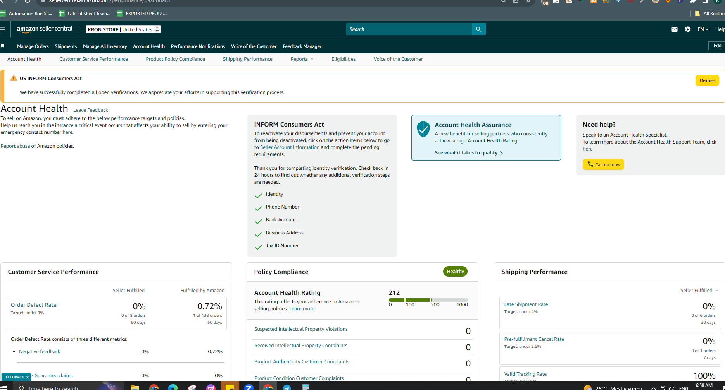Close the FEEDBACK tab with its x
Image resolution: width=725 pixels, height=390 pixels.
tap(28, 377)
